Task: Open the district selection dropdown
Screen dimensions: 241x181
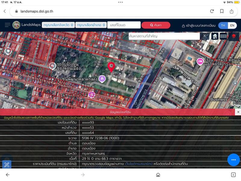Action: [91, 25]
